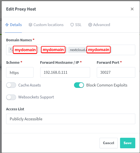Viewport: 140px width, 153px height.
Task: Click the gear icon beside Advanced
Action: [x=90, y=25]
